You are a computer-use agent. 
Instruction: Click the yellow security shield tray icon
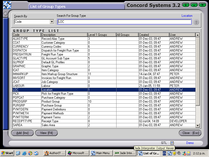click(x=174, y=153)
